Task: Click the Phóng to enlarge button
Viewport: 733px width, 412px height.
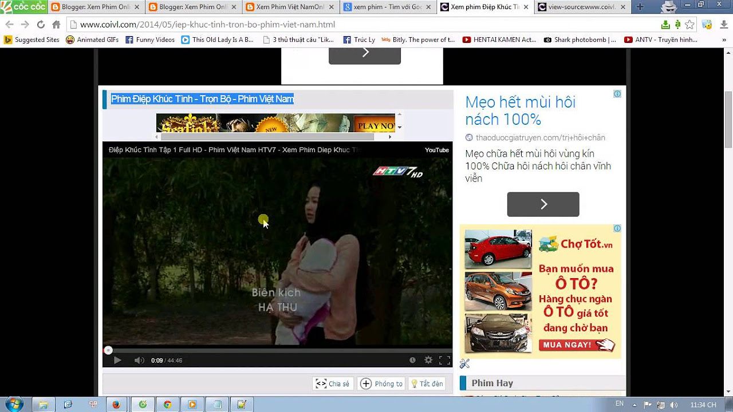Action: 381,383
